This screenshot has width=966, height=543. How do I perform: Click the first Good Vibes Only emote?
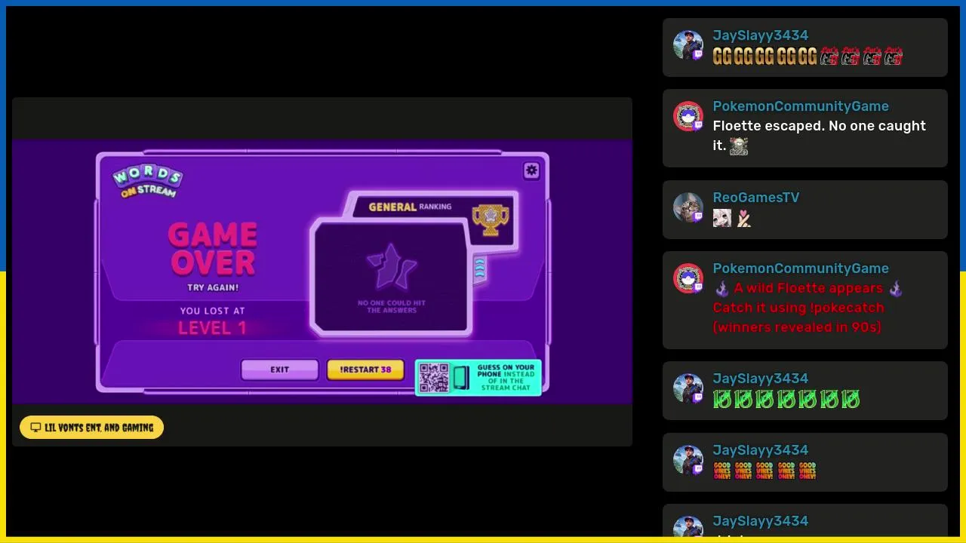(722, 471)
